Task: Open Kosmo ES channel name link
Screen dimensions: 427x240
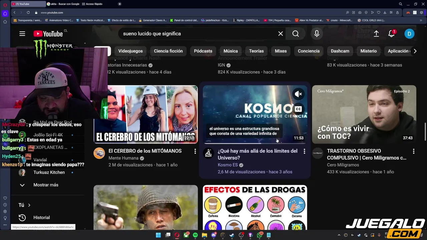Action: pos(228,165)
